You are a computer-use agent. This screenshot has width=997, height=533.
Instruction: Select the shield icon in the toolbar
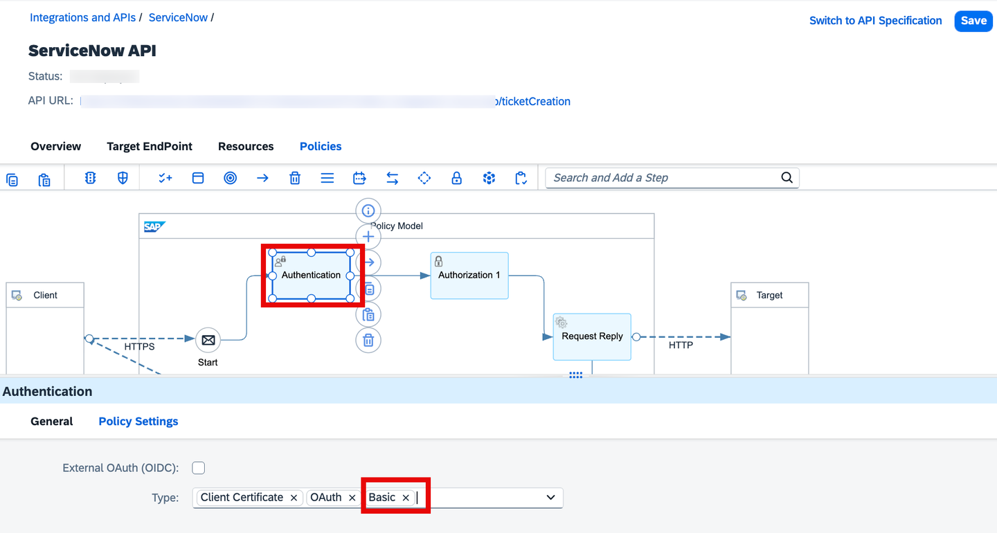point(123,178)
